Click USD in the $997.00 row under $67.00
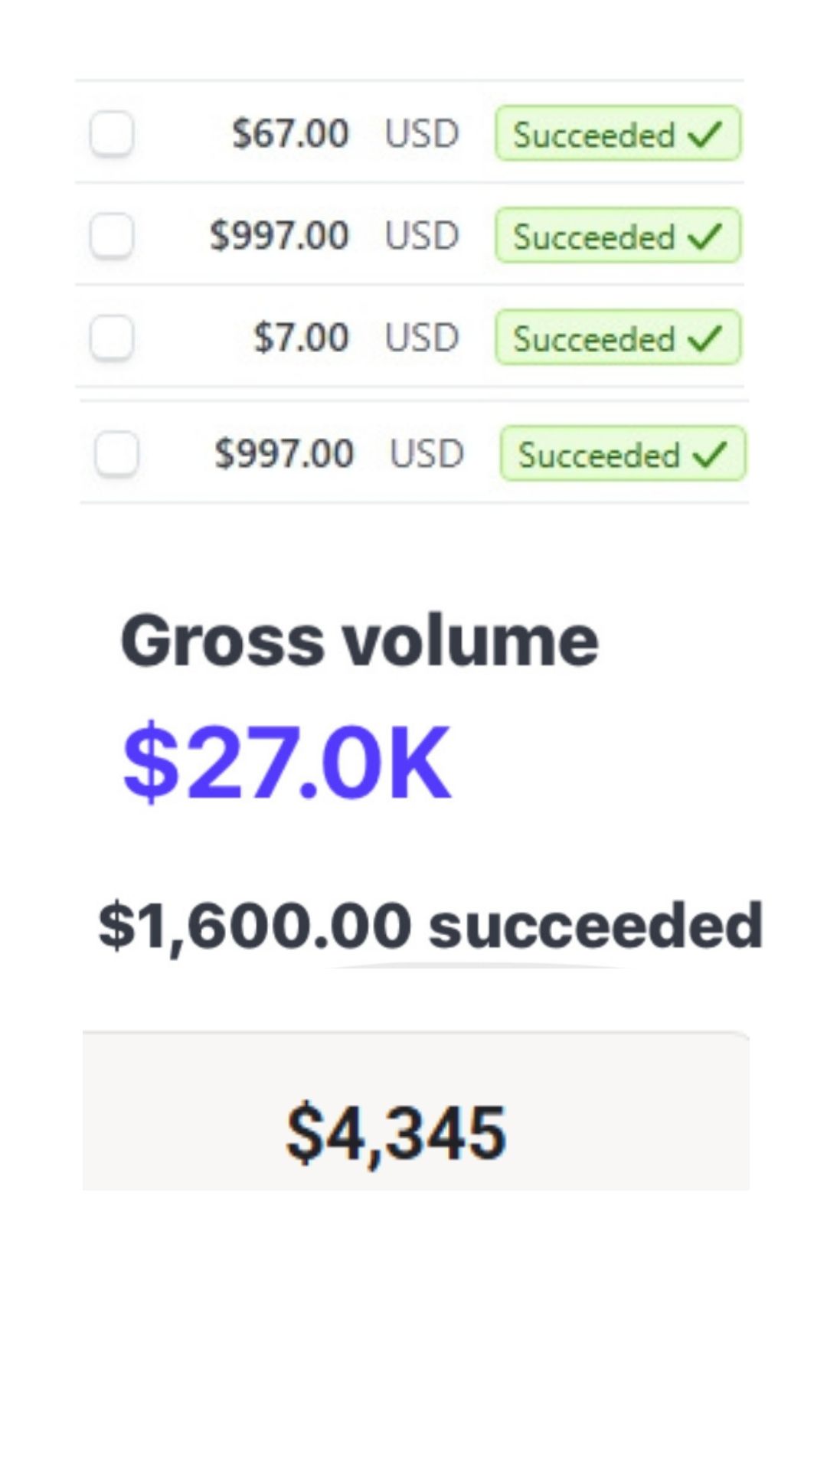The width and height of the screenshot is (827, 1470). point(422,235)
